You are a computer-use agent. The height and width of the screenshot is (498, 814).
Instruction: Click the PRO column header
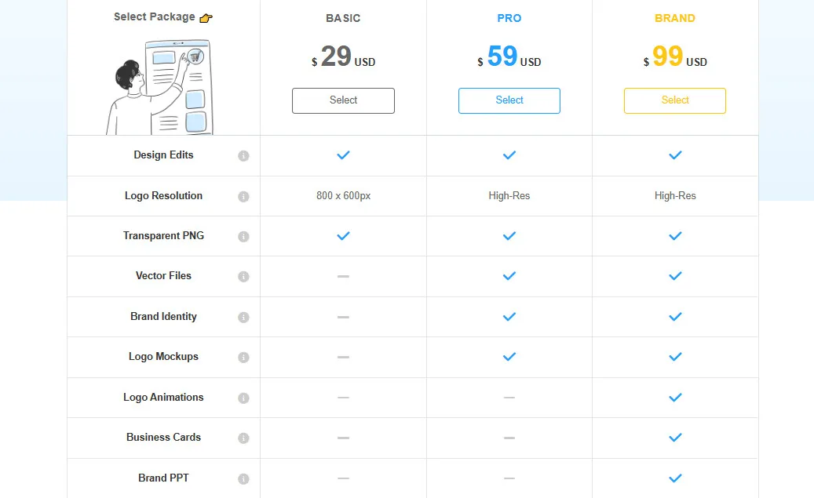pos(509,17)
